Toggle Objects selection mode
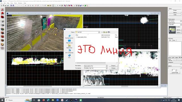This screenshot has height=102, width=182. [175, 12]
